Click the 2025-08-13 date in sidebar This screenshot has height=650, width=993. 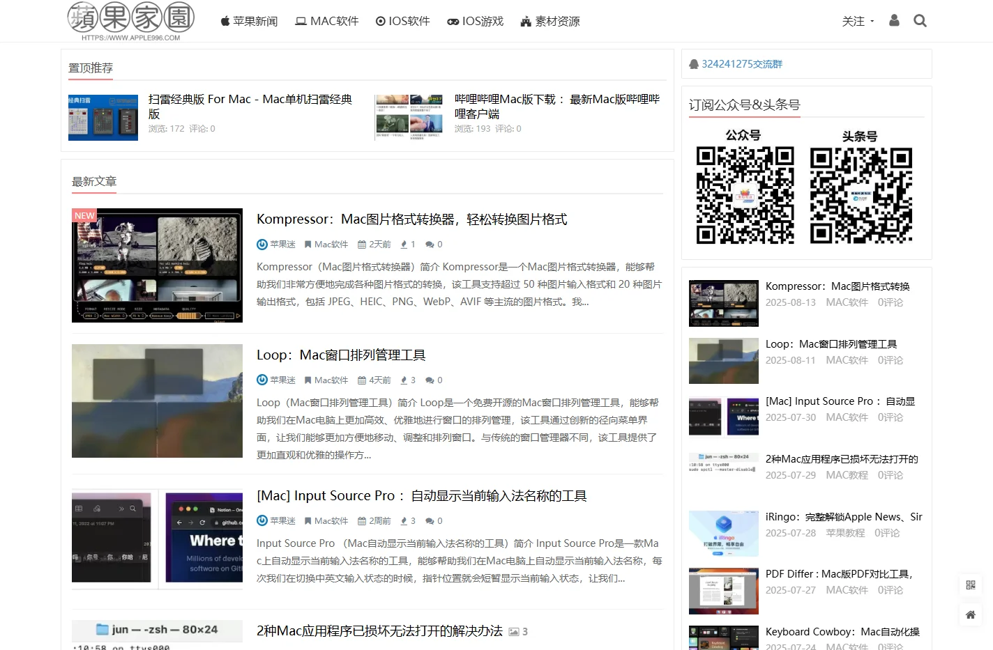point(791,302)
